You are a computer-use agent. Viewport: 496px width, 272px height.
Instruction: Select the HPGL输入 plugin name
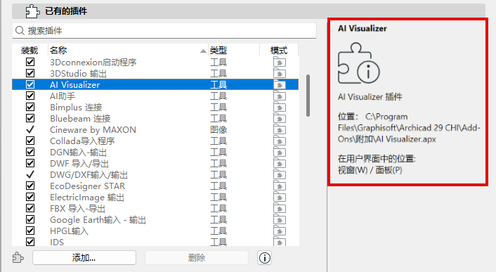coord(69,231)
